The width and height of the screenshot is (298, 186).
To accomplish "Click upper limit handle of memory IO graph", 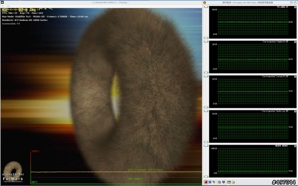I will (206, 76).
